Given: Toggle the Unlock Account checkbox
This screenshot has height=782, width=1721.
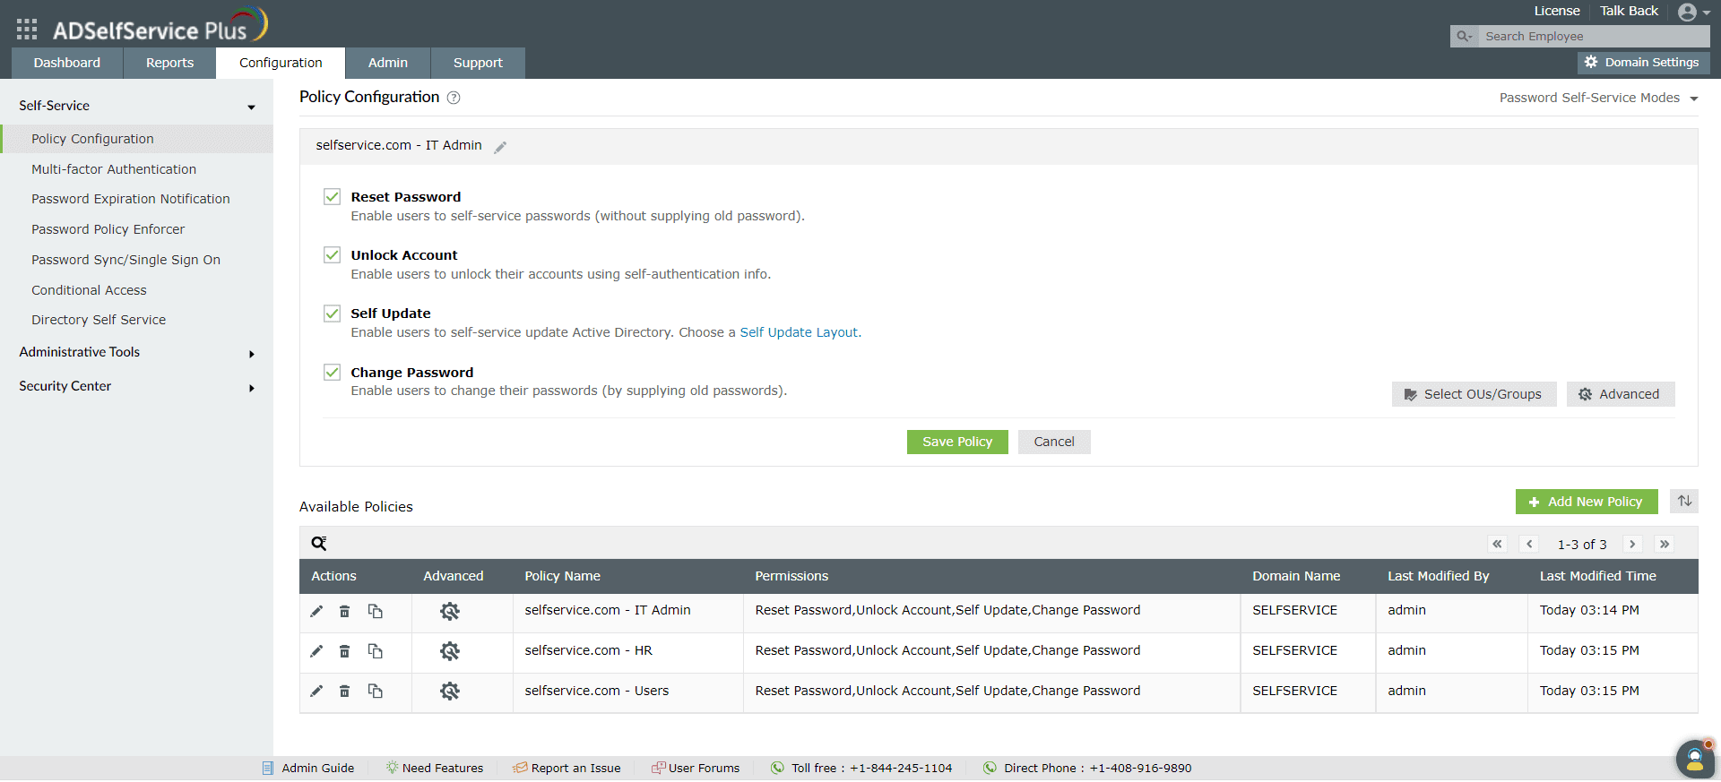Looking at the screenshot, I should 333,255.
